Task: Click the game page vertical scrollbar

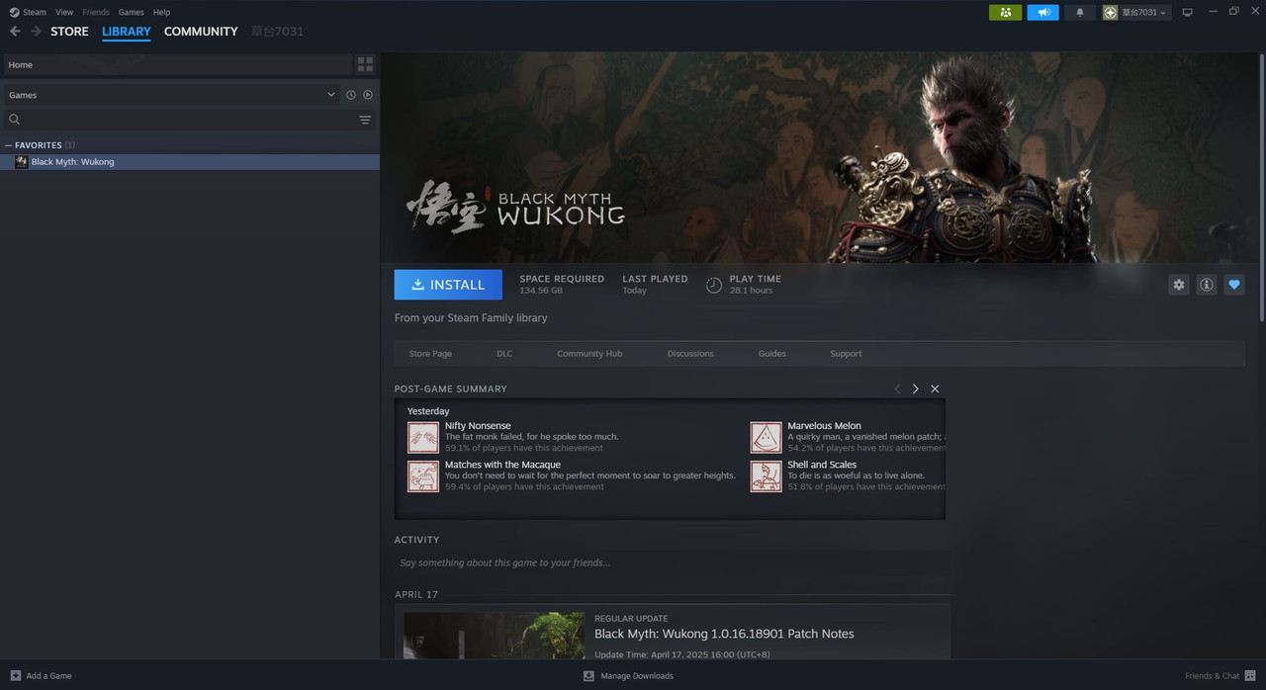Action: tap(1262, 188)
